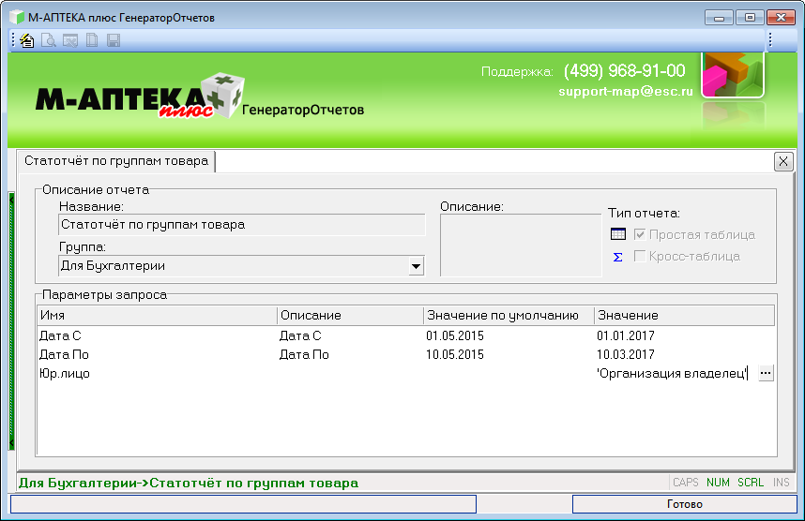Click the SCRL status bar indicator
Image resolution: width=805 pixels, height=521 pixels.
point(751,483)
